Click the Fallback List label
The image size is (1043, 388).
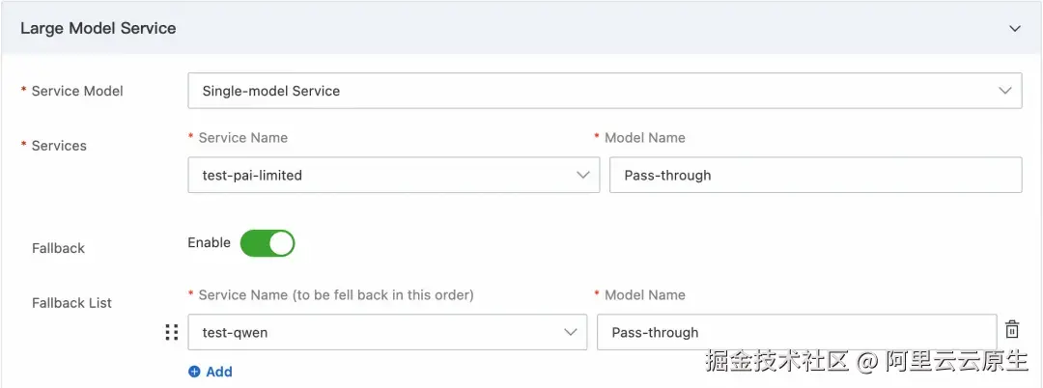pyautogui.click(x=71, y=303)
